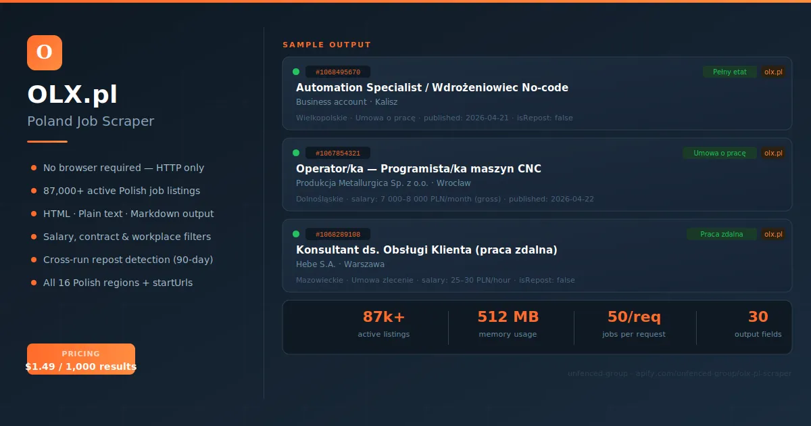Click the PRICING $1.49 button
Viewport: 811px width, 426px height.
pos(81,359)
